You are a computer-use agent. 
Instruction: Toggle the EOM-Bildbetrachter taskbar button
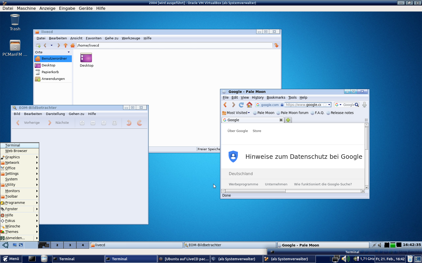(230, 245)
